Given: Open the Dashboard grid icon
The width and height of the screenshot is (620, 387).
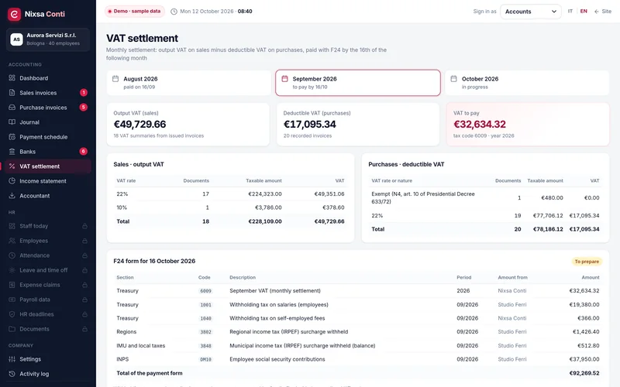Looking at the screenshot, I should (x=12, y=78).
